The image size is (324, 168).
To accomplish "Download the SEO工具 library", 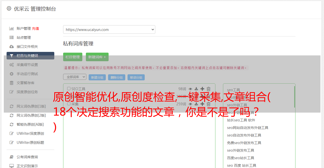I will click(x=196, y=89).
